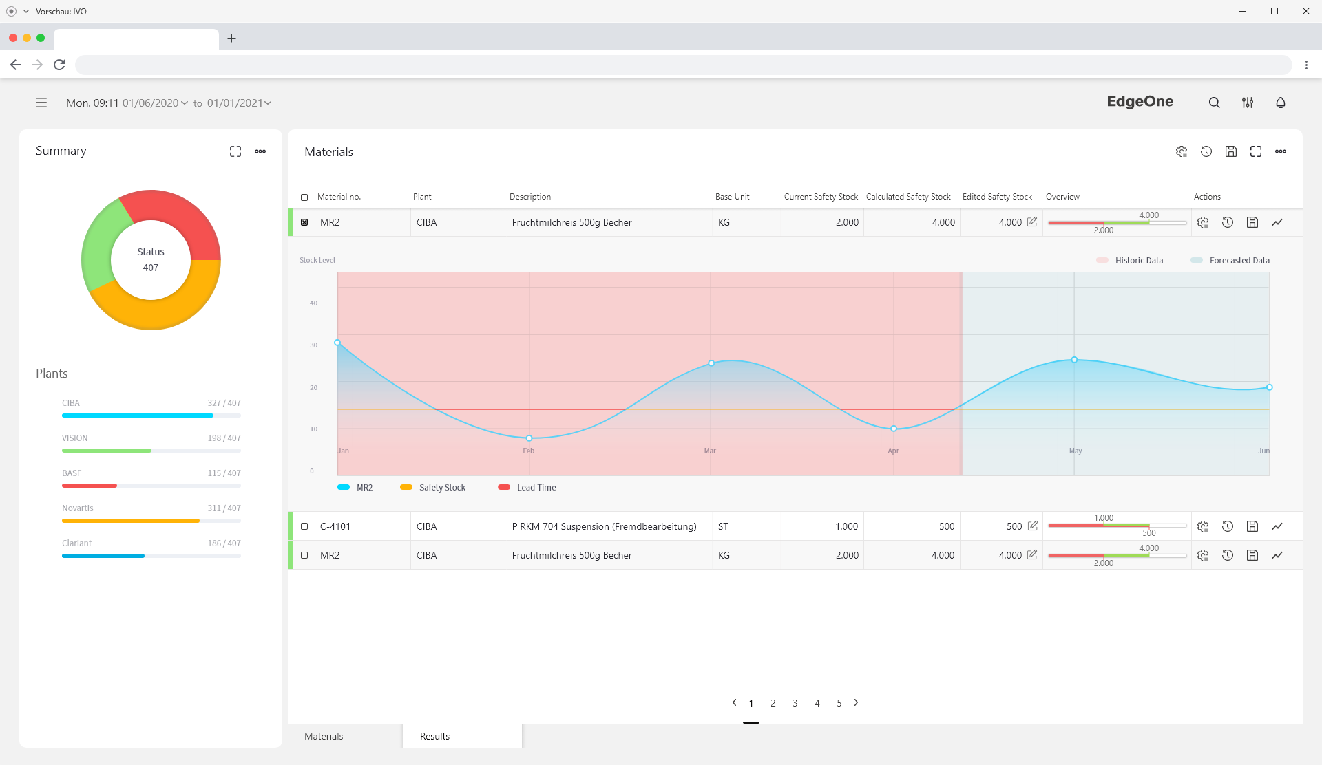Go to next page arrow
This screenshot has width=1322, height=765.
click(x=856, y=702)
